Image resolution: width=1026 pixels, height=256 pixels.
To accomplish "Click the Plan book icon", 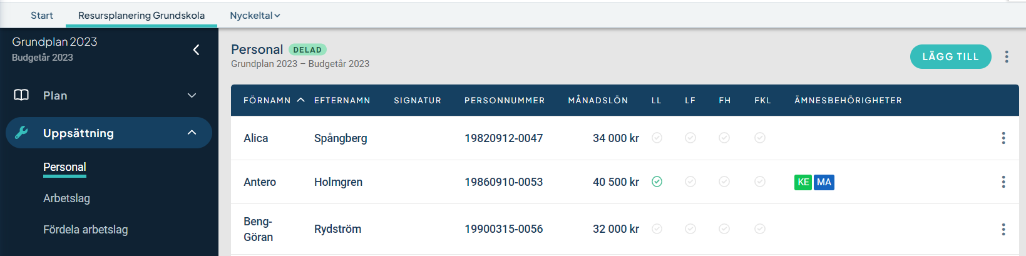I will tap(21, 95).
